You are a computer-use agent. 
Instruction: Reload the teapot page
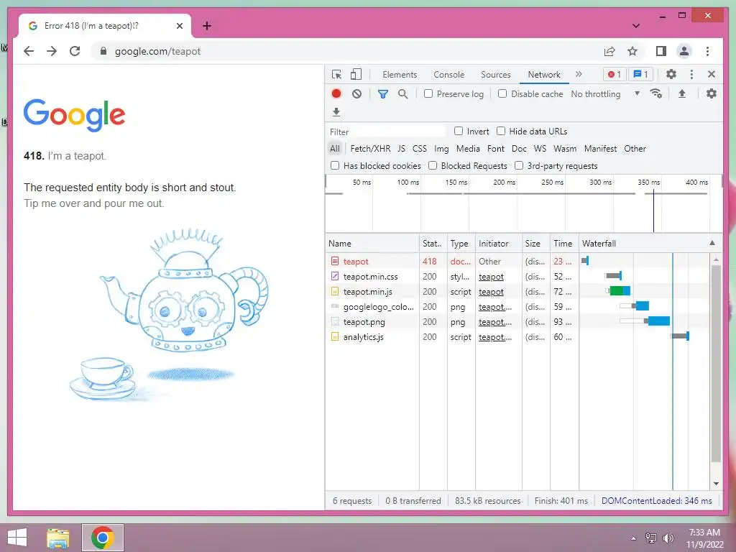tap(75, 51)
